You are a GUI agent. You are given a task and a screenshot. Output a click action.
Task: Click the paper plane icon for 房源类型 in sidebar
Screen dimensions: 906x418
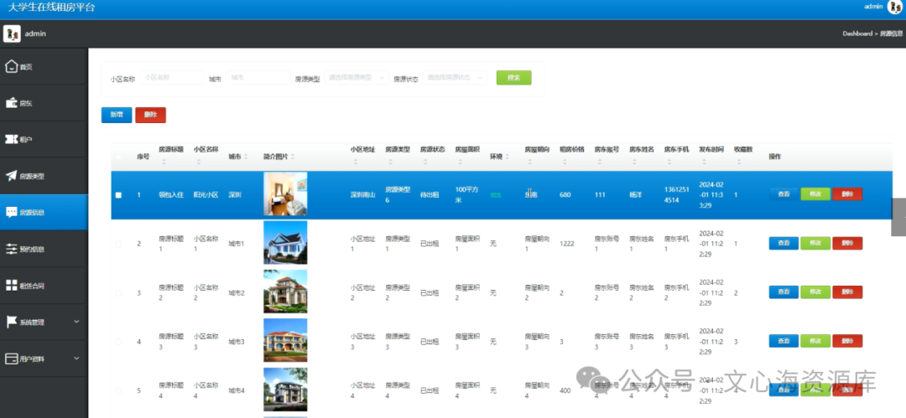click(x=11, y=176)
